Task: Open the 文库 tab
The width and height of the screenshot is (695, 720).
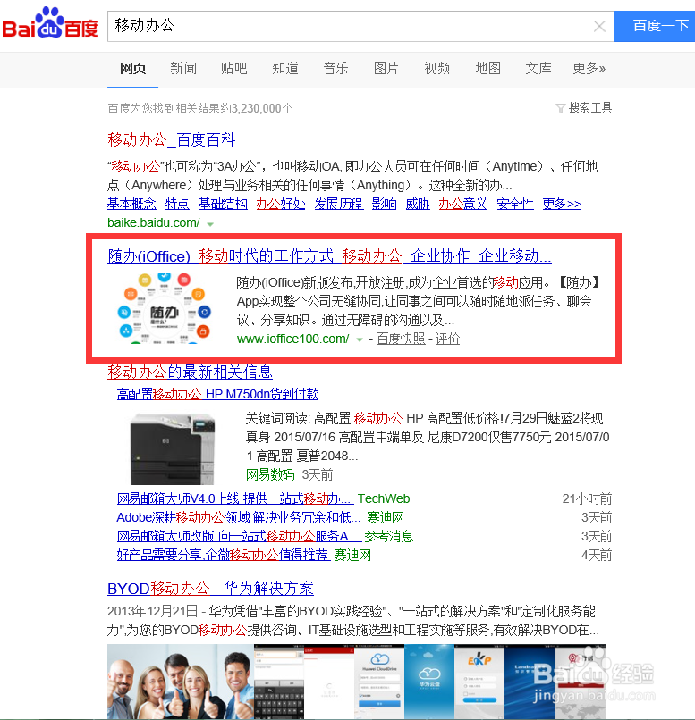Action: [538, 69]
